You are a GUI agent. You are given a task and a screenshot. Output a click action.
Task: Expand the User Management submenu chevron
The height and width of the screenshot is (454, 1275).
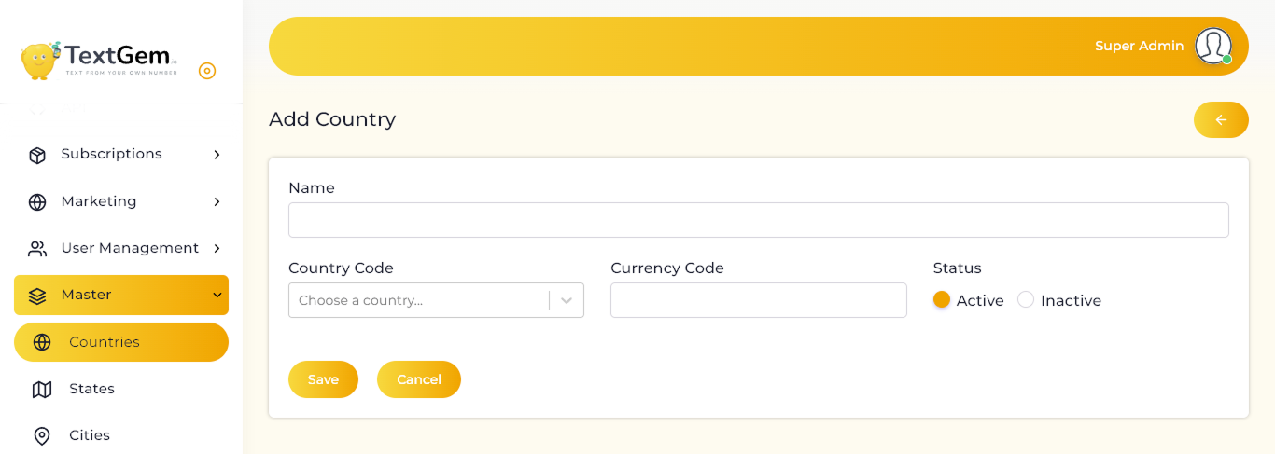[217, 248]
